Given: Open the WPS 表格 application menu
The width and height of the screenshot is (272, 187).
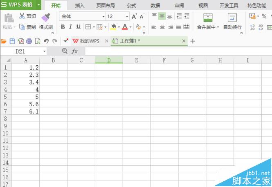Looking at the screenshot, I should point(20,4).
